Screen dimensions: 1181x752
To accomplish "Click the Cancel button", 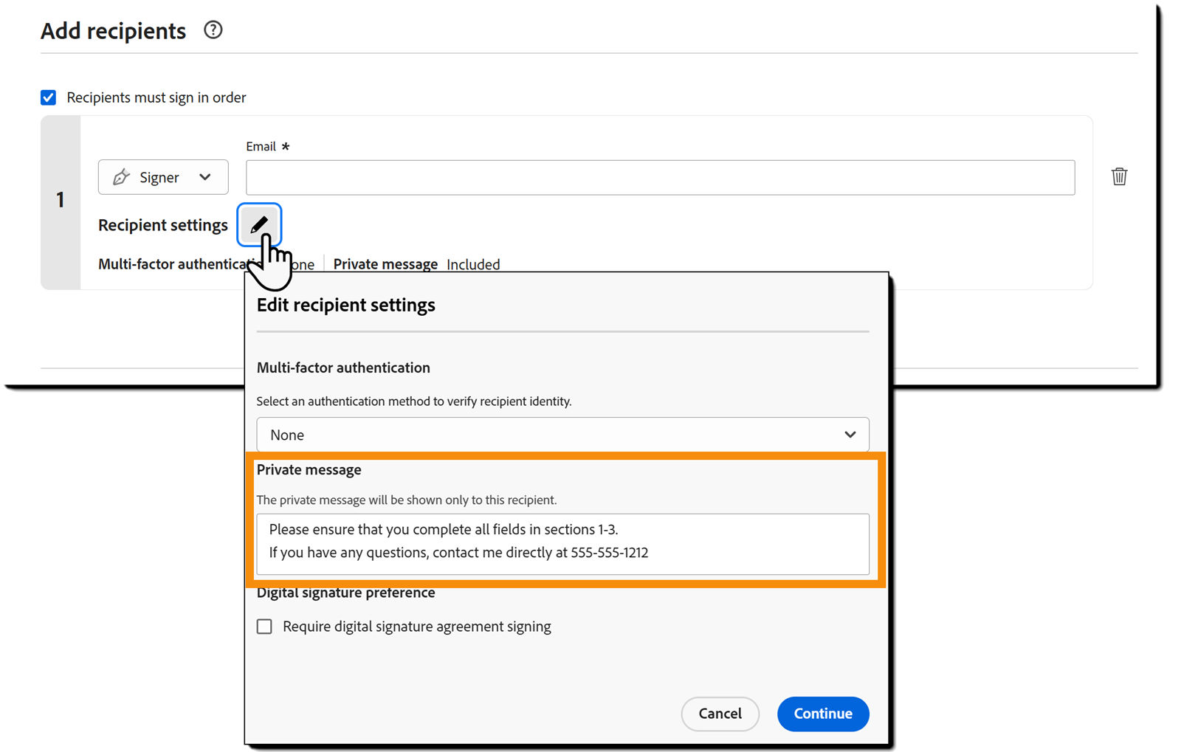I will coord(720,714).
